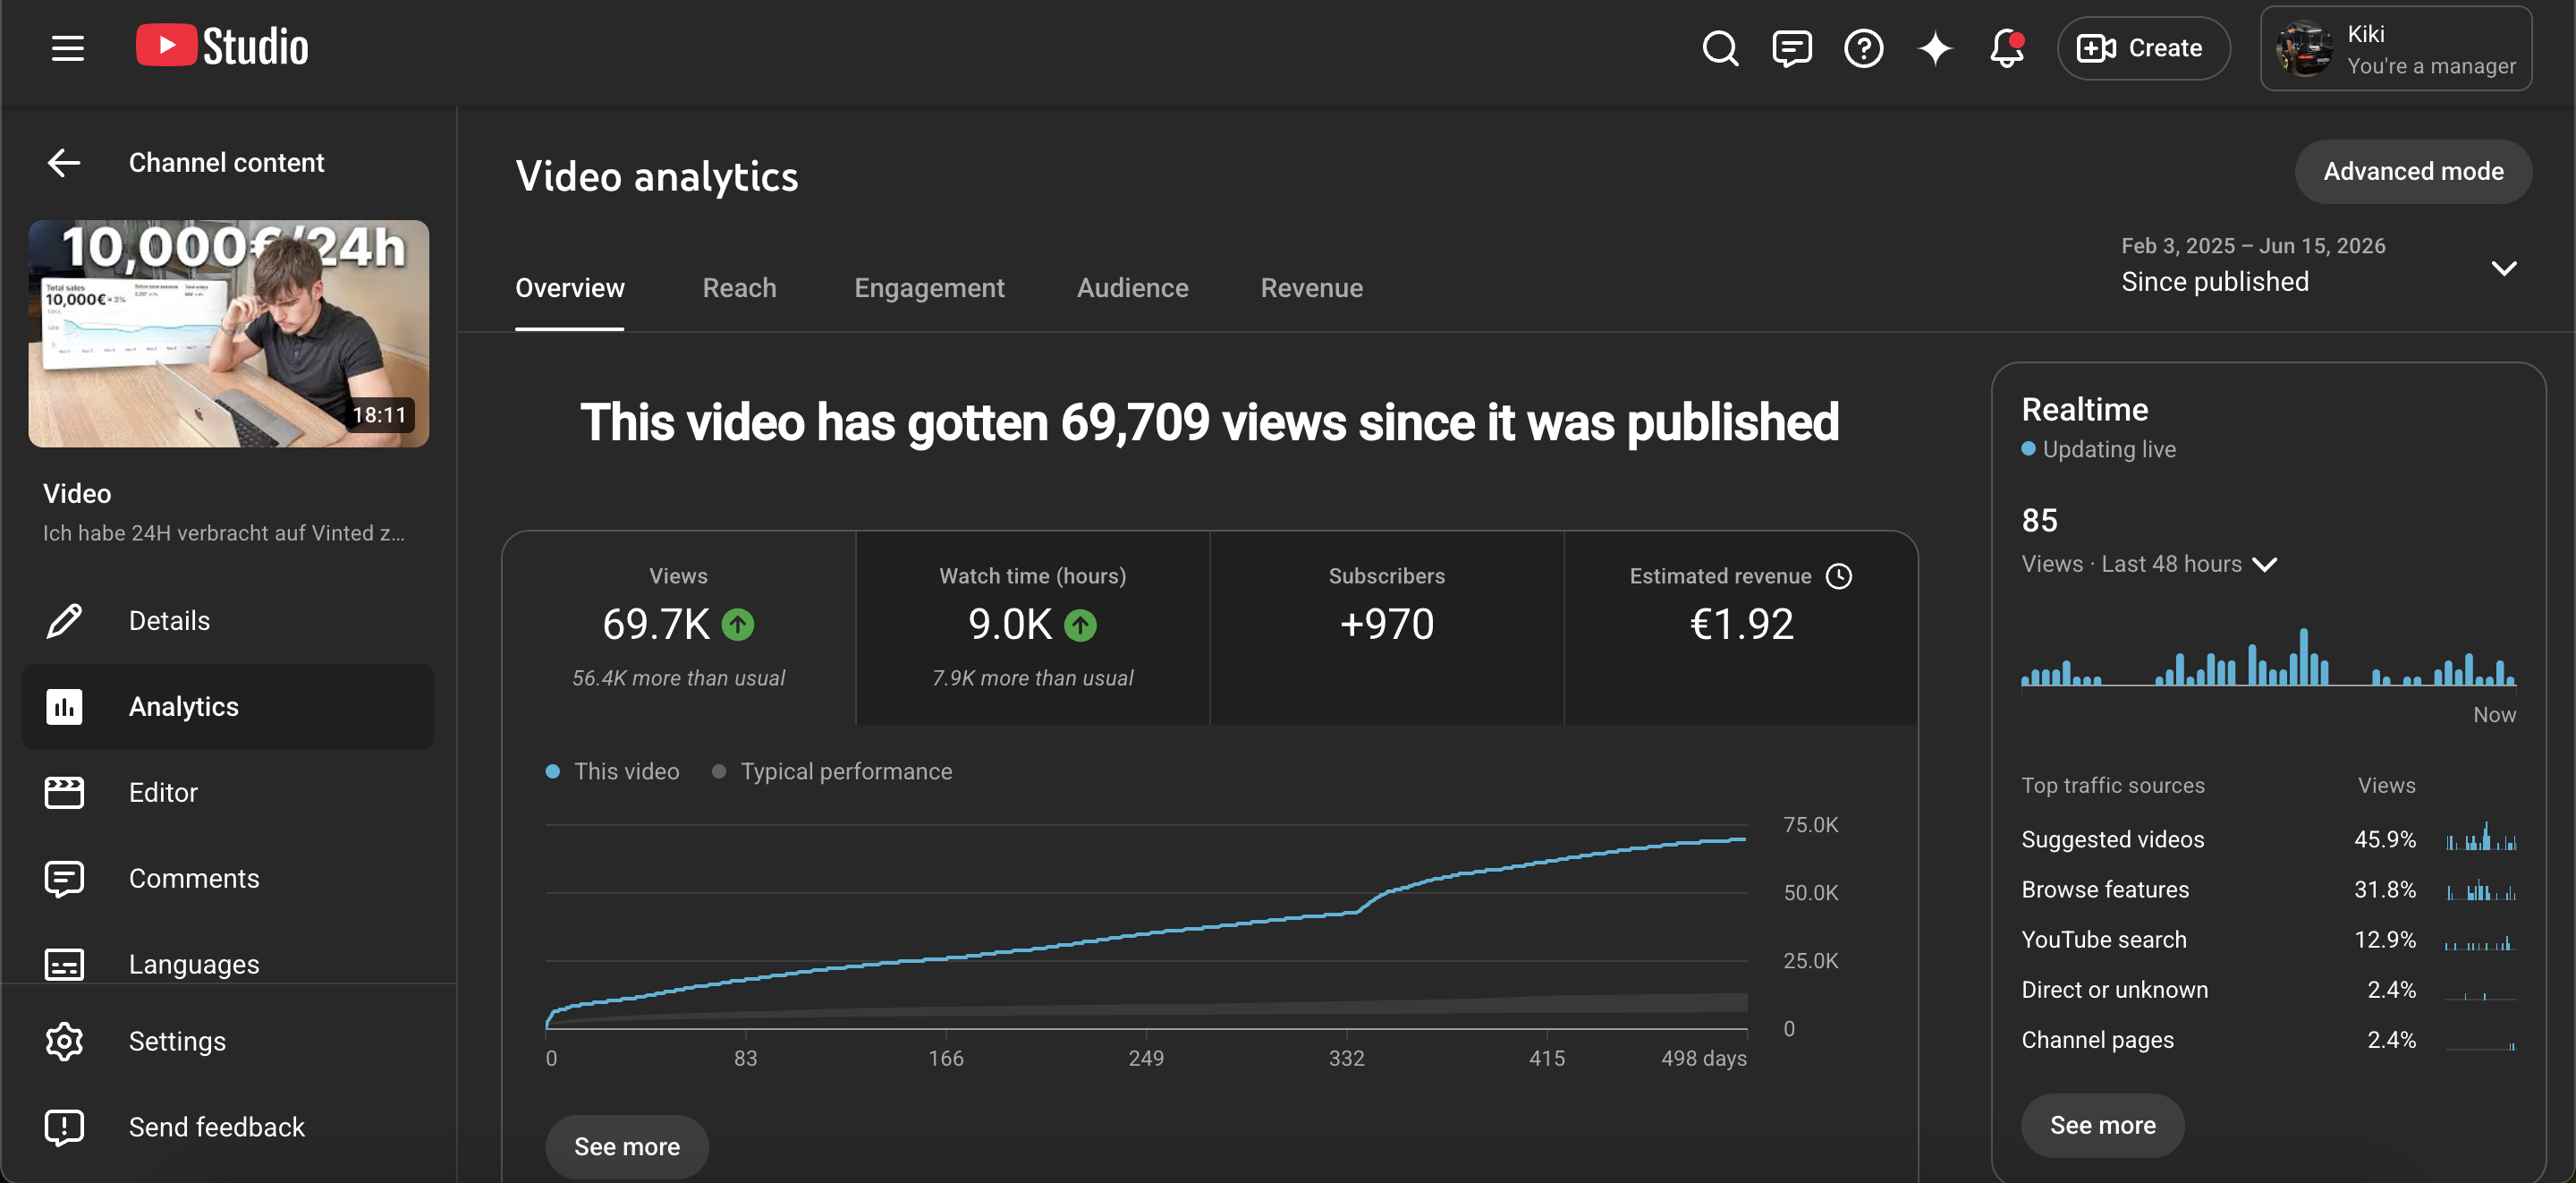The width and height of the screenshot is (2576, 1183).
Task: Open the Views · Last 48 hours dropdown
Action: coord(2149,565)
